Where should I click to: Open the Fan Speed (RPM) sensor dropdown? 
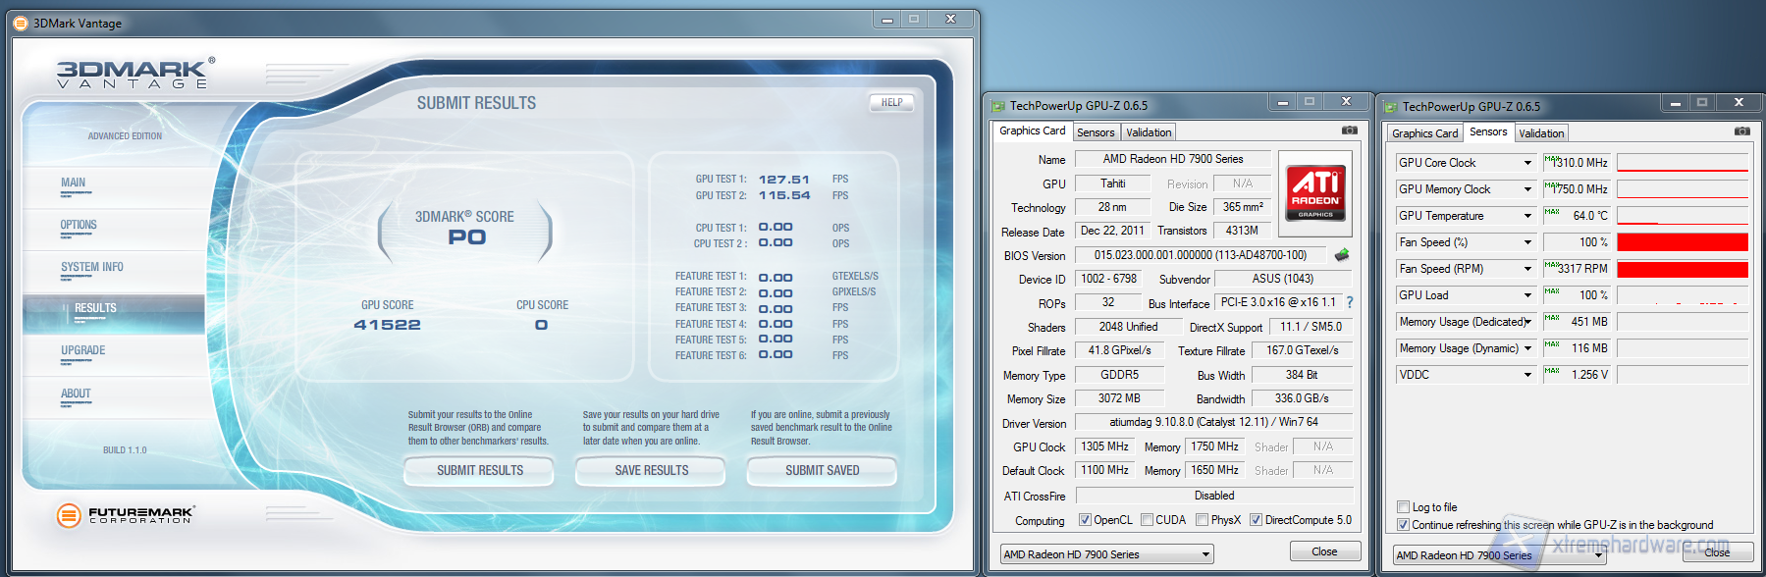pos(1527,269)
